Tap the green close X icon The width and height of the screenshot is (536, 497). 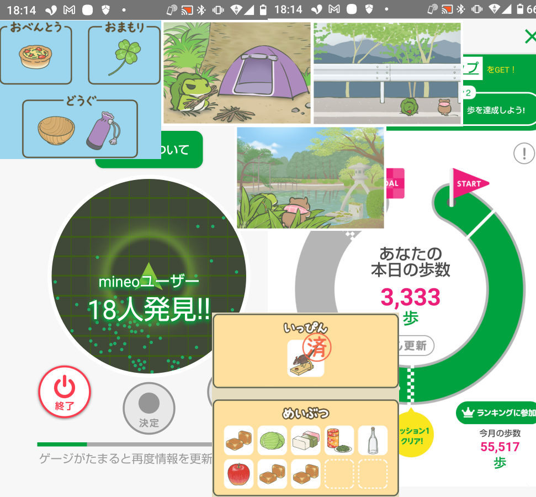point(530,36)
